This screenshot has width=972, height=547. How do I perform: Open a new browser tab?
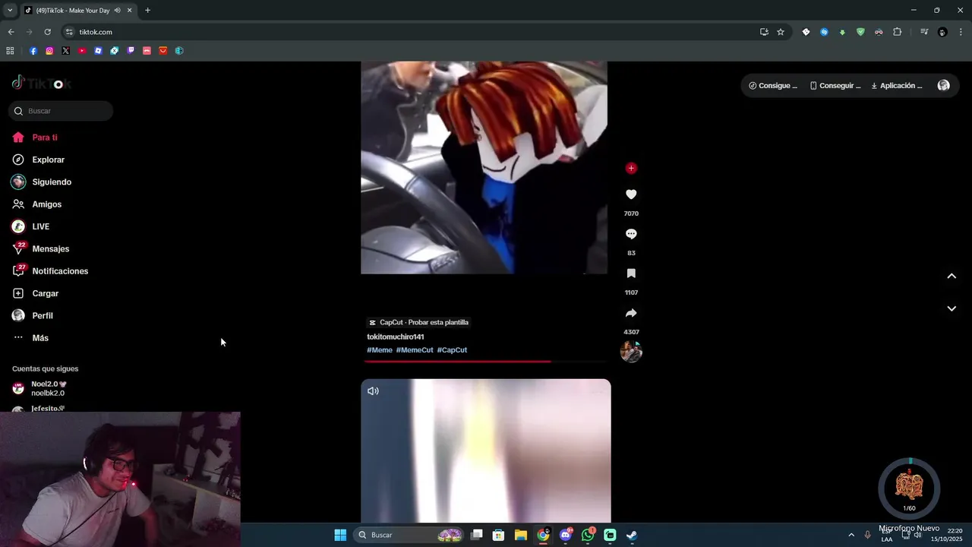(x=147, y=11)
